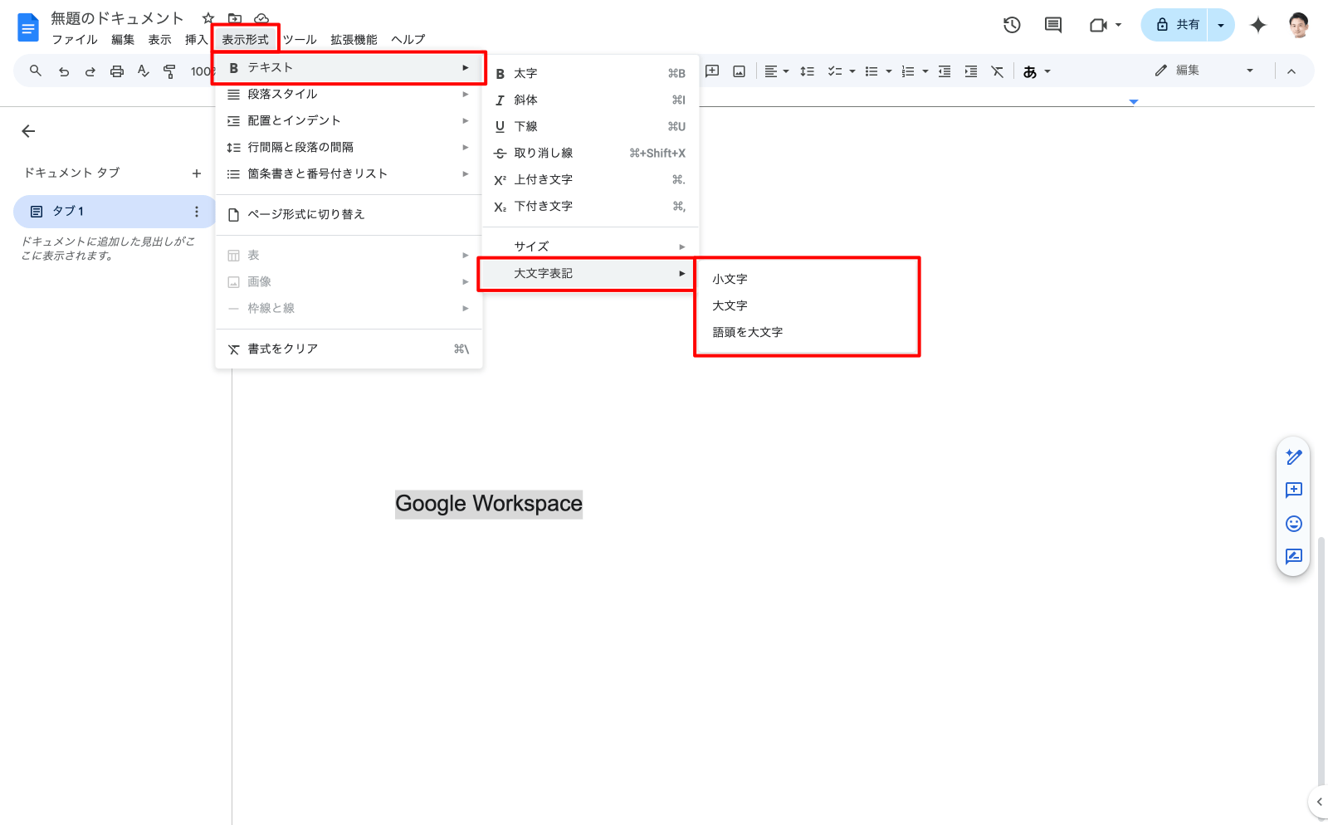Redo the last action
This screenshot has width=1328, height=825.
click(x=90, y=71)
